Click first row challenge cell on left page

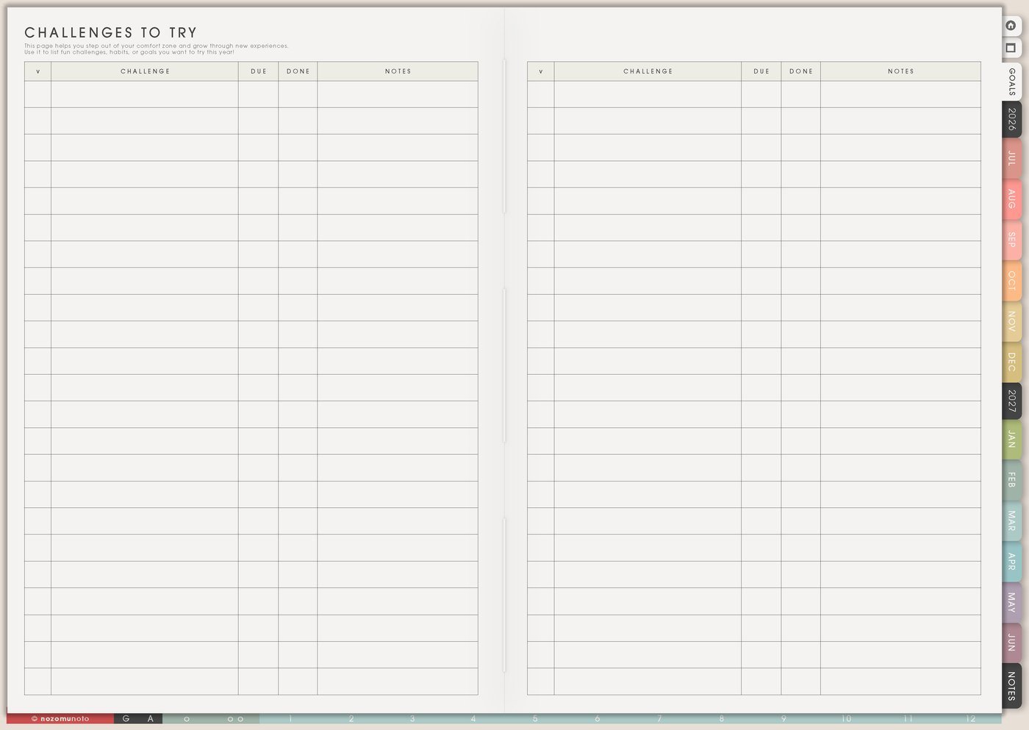pos(145,94)
